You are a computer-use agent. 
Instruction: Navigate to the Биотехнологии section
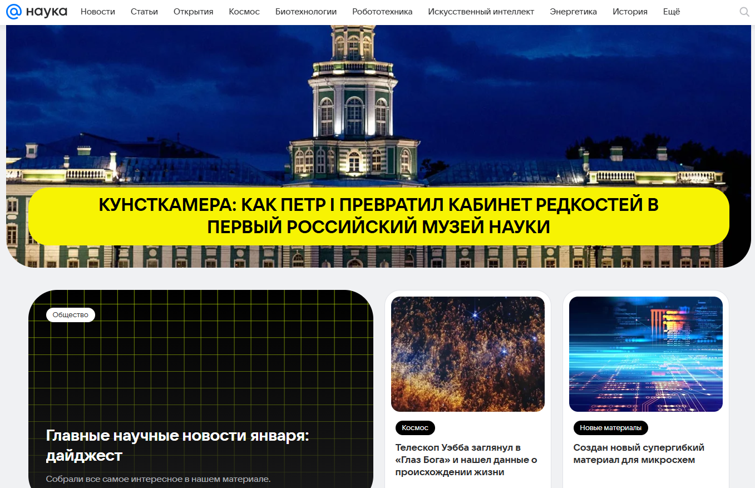pyautogui.click(x=306, y=12)
